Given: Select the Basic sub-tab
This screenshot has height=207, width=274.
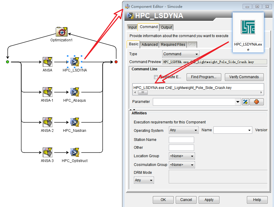Looking at the screenshot, I should coord(134,44).
